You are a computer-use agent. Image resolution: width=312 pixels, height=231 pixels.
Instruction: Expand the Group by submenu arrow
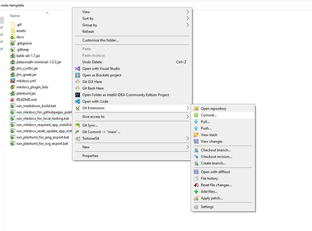187,25
